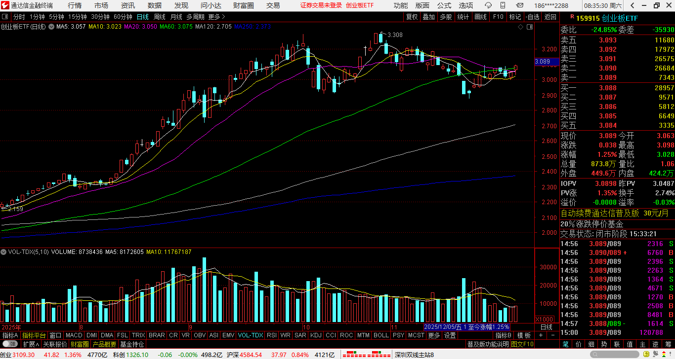The image size is (675, 359).
Task: Click the 画线 drawing button
Action: click(x=480, y=17)
